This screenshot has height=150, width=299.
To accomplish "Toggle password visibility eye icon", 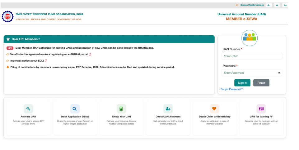I will [x=279, y=73].
